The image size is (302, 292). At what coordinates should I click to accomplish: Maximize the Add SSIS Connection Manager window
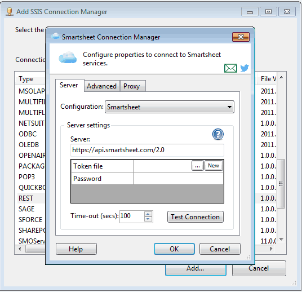(268, 12)
